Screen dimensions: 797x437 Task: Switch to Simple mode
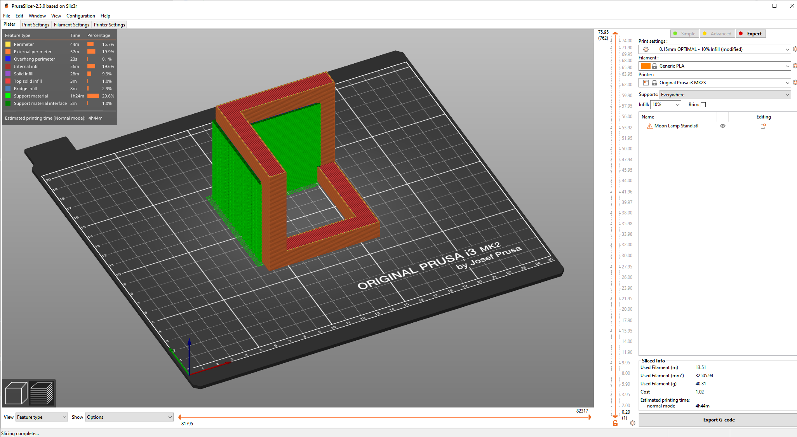pos(684,34)
